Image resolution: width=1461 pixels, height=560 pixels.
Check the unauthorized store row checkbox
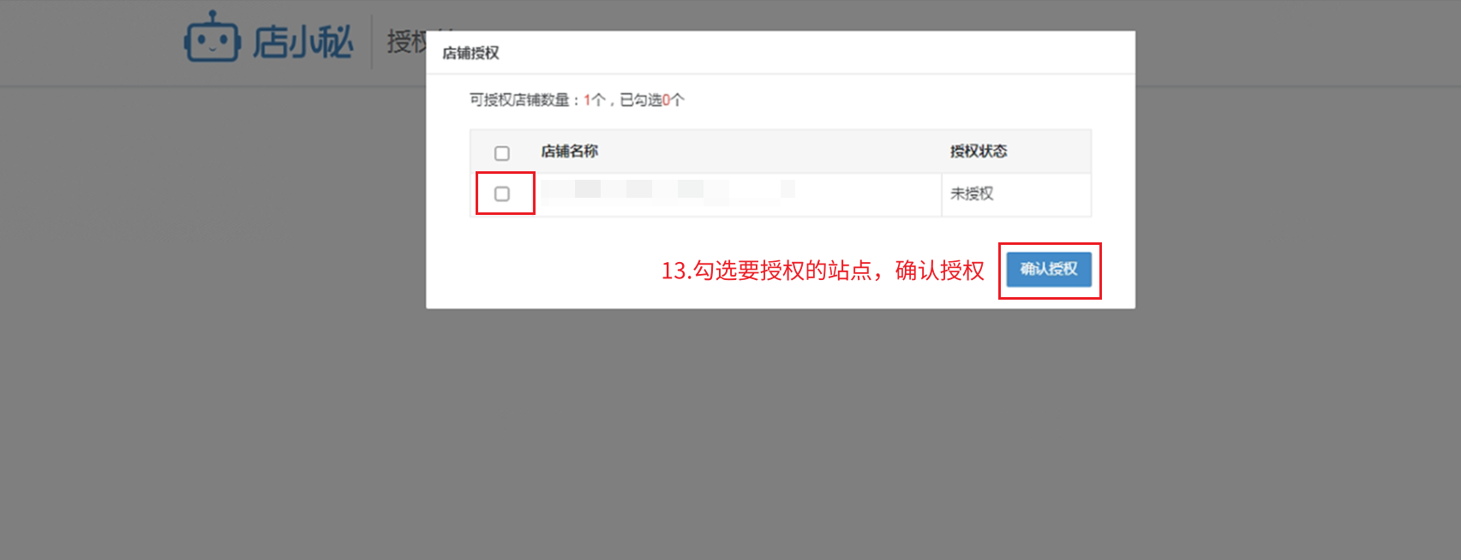(x=502, y=194)
